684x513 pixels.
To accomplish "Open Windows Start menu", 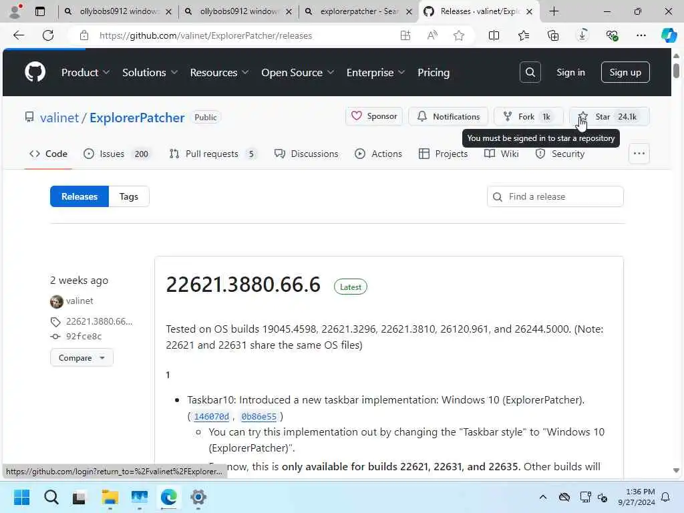I will (21, 497).
